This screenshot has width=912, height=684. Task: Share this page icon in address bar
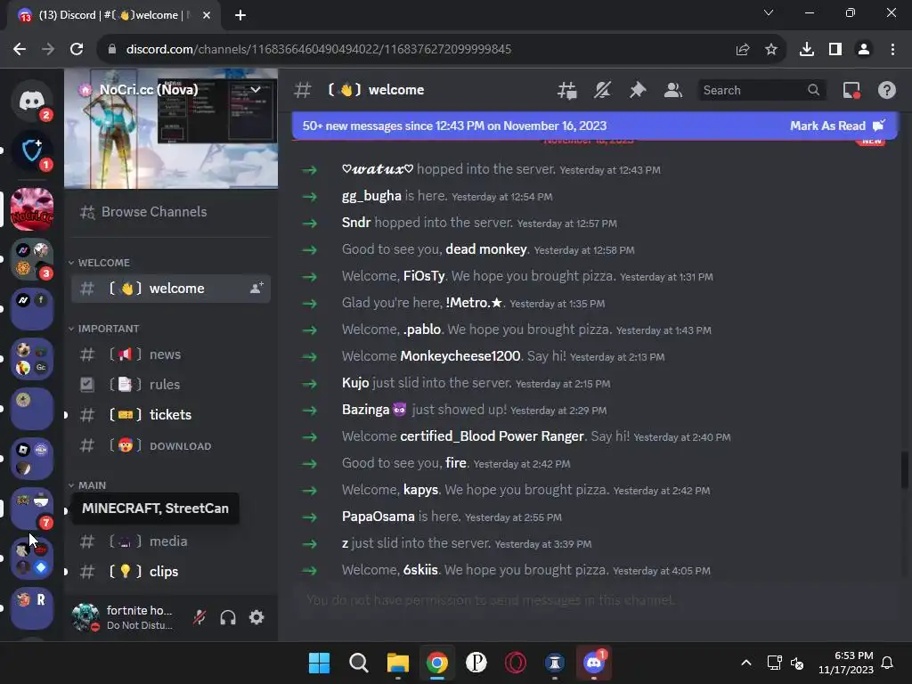743,50
